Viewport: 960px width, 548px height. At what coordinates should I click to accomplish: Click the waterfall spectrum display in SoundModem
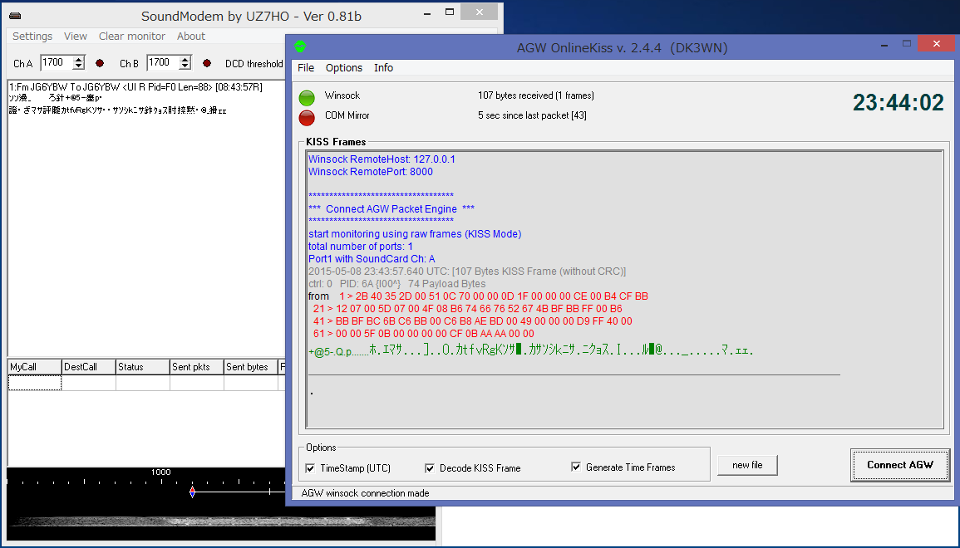point(220,520)
